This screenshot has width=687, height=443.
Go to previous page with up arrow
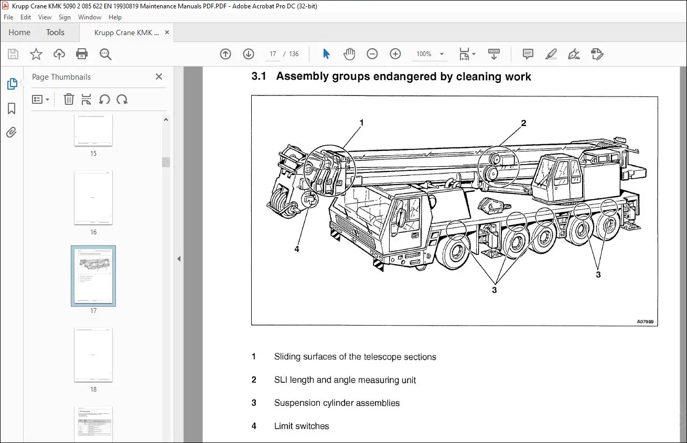[226, 54]
